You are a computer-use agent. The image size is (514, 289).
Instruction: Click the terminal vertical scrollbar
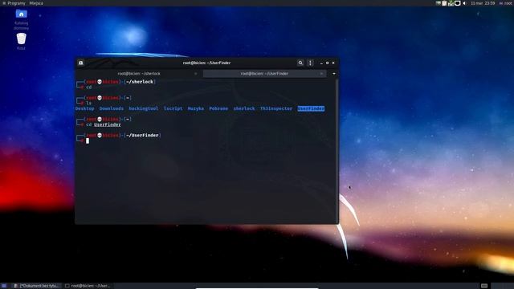[337, 151]
